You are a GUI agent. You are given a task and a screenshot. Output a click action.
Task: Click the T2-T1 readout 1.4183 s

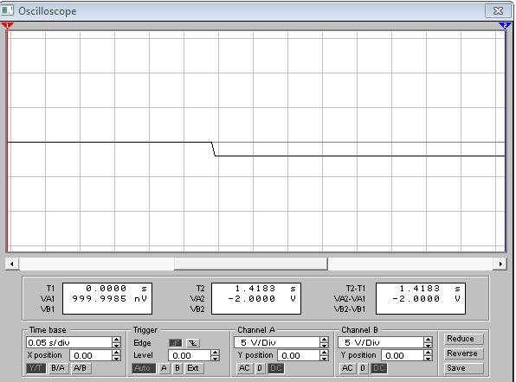pos(429,289)
